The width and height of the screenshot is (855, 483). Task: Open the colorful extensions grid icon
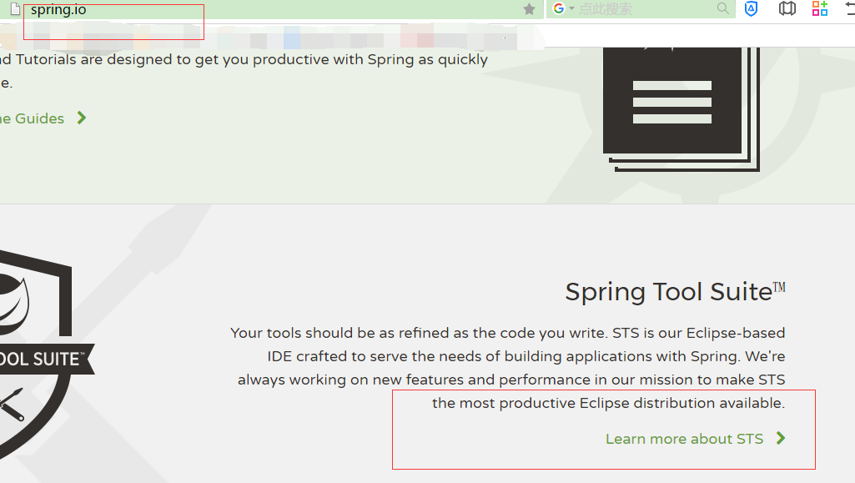coord(820,8)
